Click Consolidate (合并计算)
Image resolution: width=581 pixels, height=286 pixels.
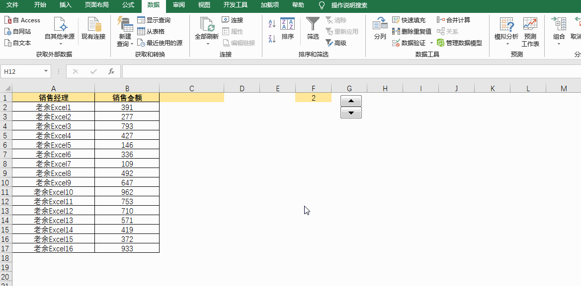point(454,20)
